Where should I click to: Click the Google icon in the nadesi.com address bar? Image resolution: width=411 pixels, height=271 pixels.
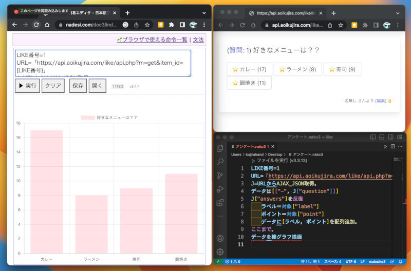tap(125, 25)
